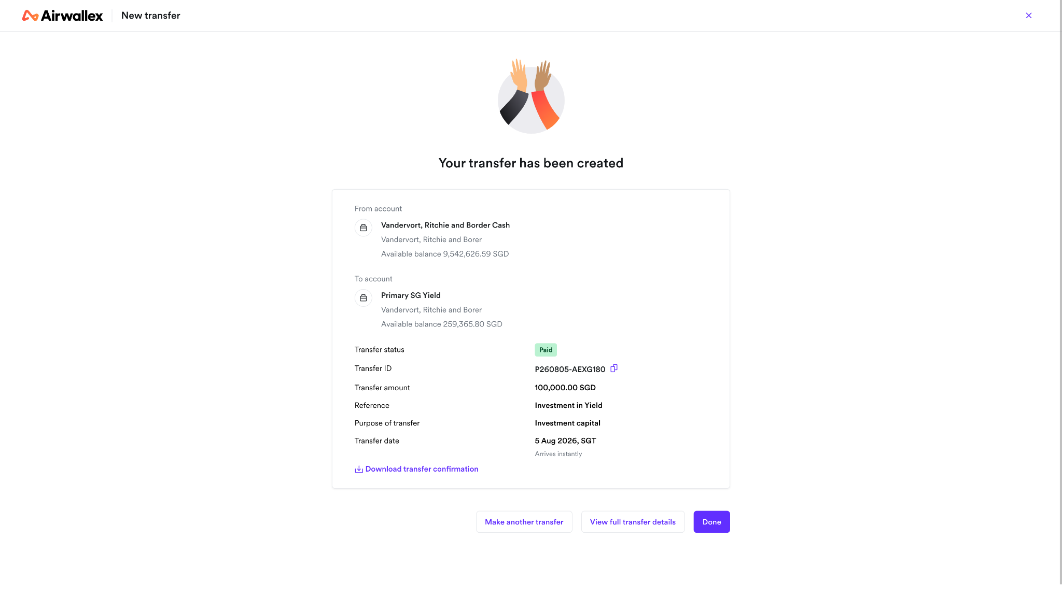This screenshot has height=597, width=1062.
Task: Click the Airwallex logo
Action: [x=62, y=16]
